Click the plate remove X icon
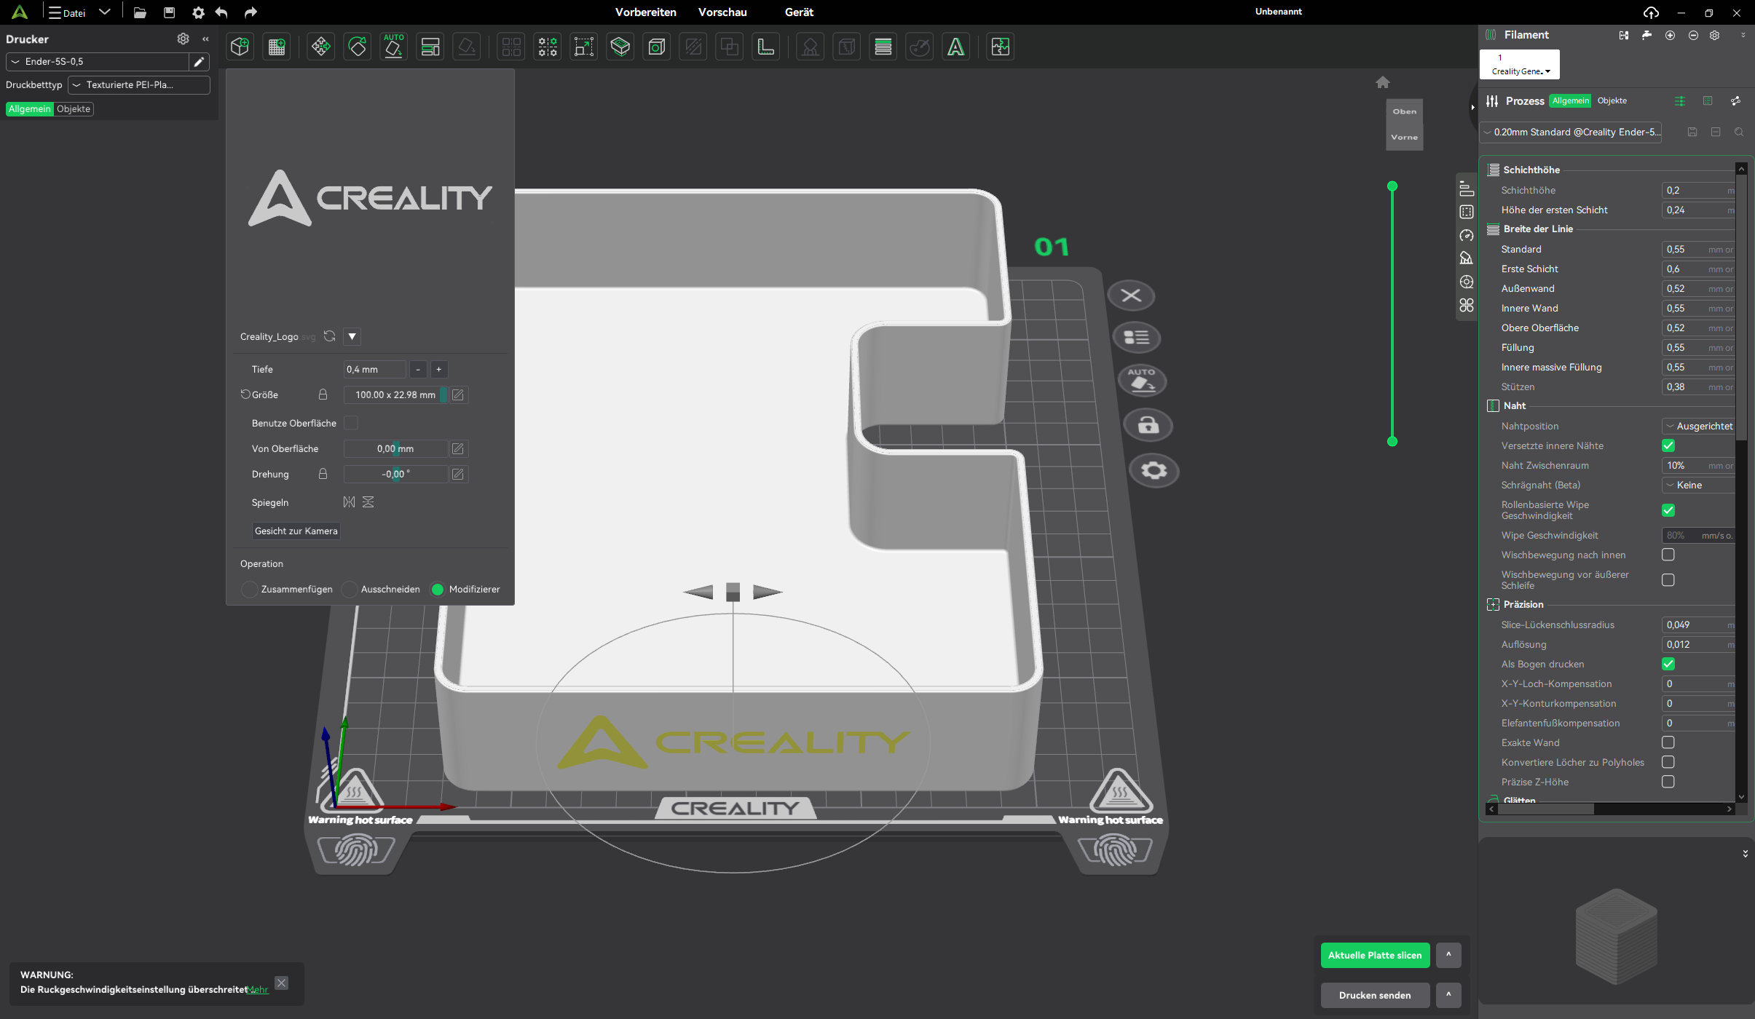The height and width of the screenshot is (1019, 1755). (1131, 296)
